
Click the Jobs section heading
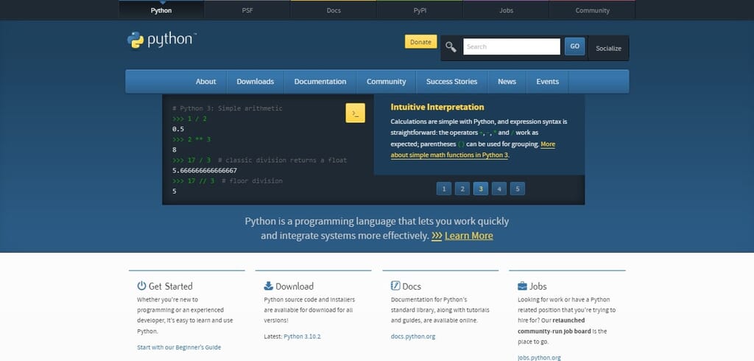click(x=538, y=287)
